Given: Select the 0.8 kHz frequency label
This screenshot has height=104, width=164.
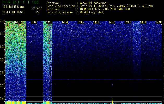Looking at the screenshot, I should point(2,73).
